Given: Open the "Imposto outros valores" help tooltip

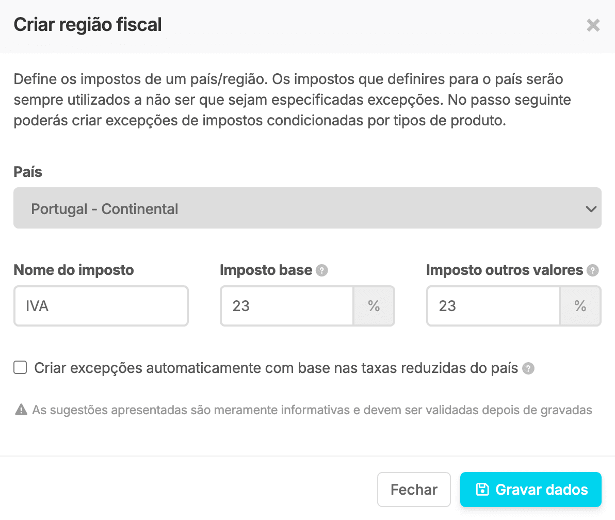Looking at the screenshot, I should (x=594, y=270).
